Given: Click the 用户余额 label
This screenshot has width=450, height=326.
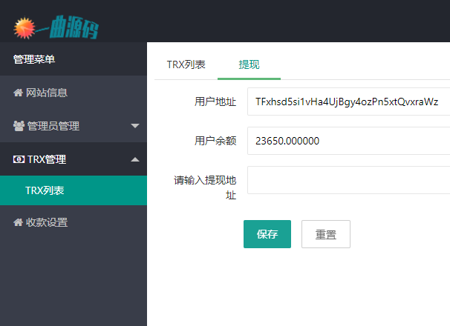Looking at the screenshot, I should tap(215, 141).
